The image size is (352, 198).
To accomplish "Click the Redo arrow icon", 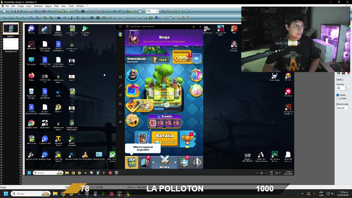I will point(50,11).
